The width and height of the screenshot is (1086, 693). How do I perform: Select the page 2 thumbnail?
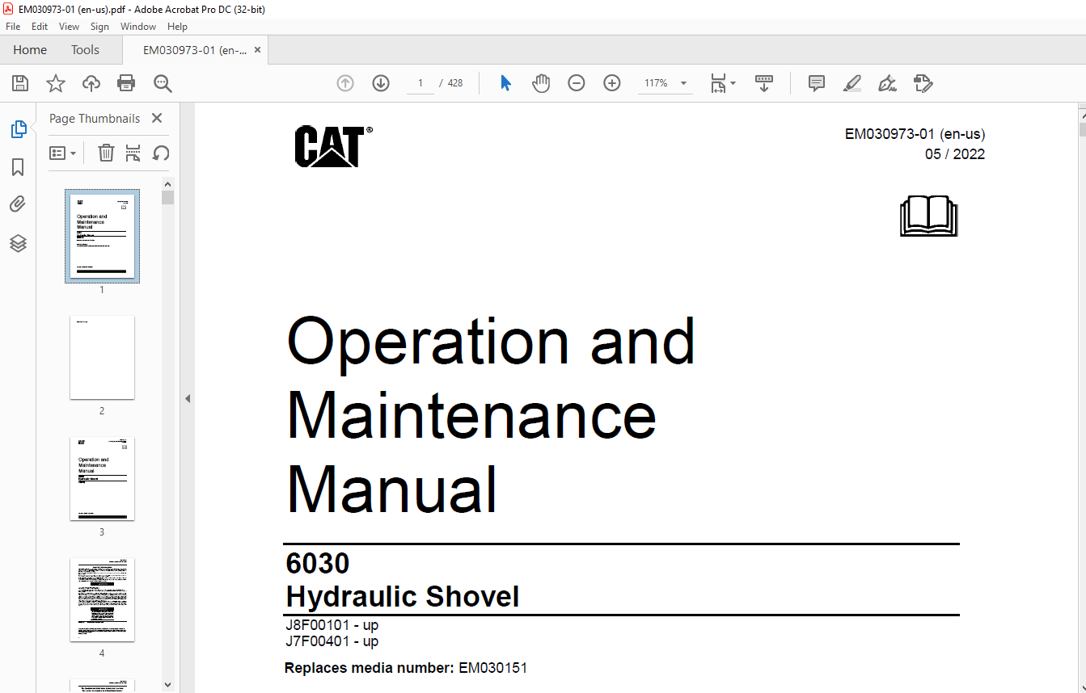(102, 357)
